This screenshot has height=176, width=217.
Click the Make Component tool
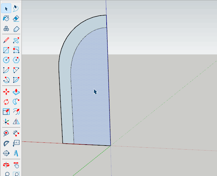click(x=6, y=29)
